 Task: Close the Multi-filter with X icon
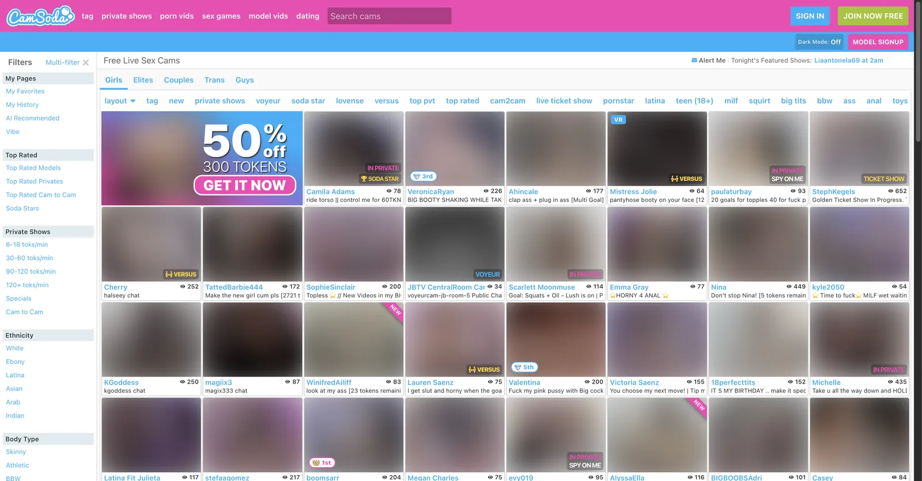pos(86,62)
